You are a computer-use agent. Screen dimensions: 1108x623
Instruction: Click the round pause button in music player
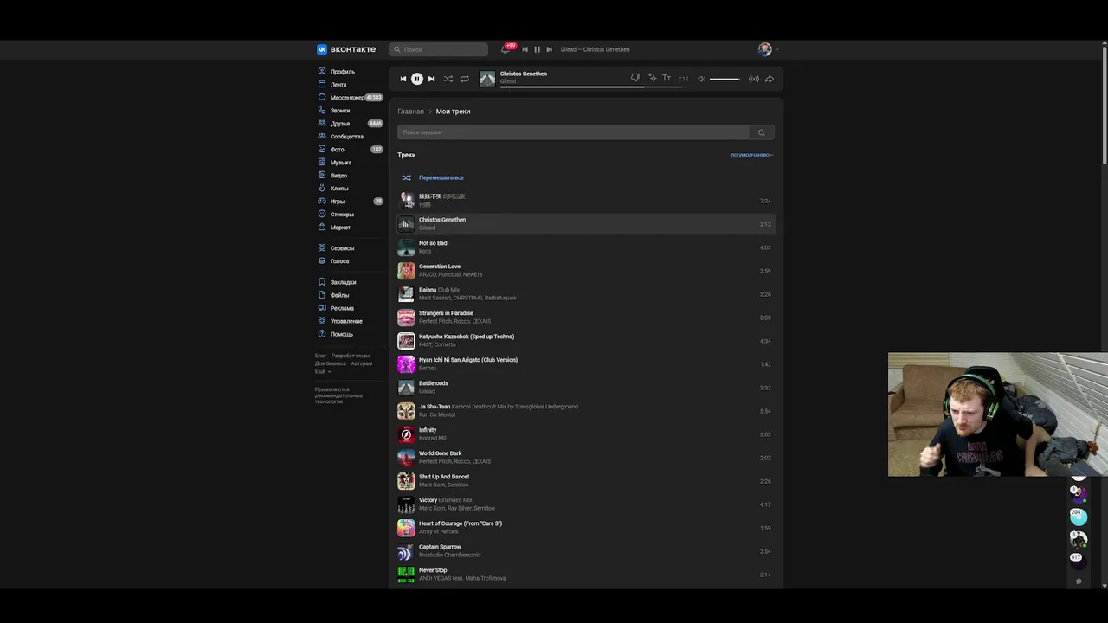click(416, 79)
